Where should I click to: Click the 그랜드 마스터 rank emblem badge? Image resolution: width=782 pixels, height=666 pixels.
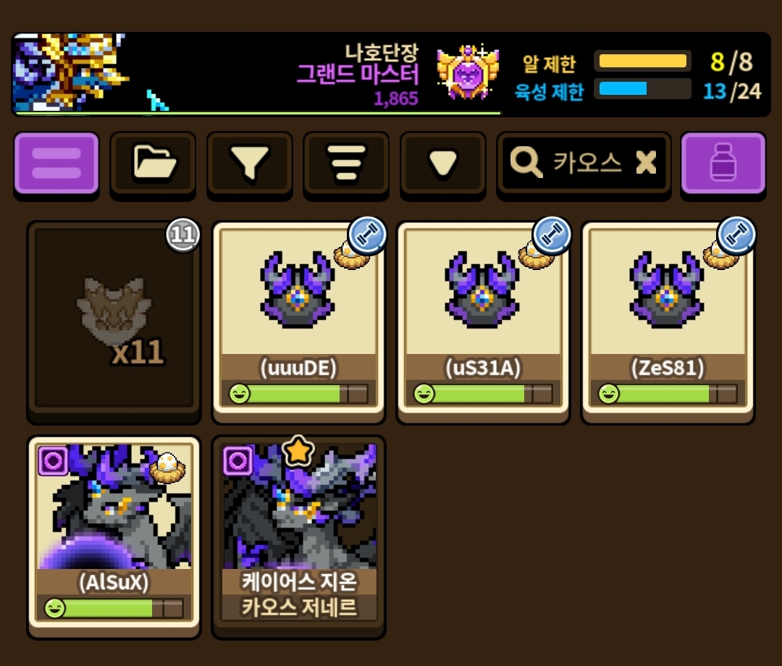468,72
